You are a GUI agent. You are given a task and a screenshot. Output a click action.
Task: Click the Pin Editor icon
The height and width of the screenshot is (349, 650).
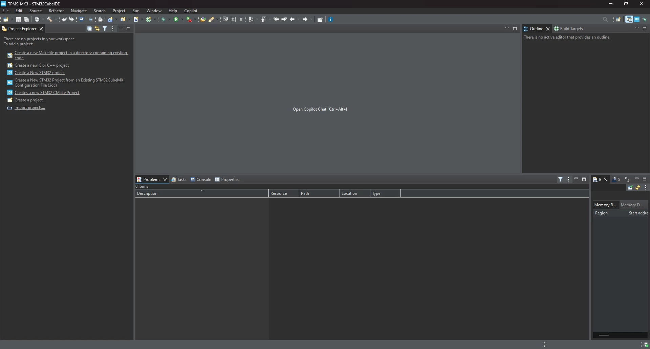point(320,19)
